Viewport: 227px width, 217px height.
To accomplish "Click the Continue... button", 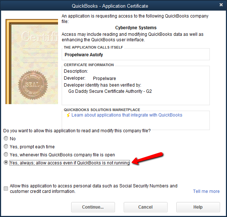I will (x=93, y=207).
